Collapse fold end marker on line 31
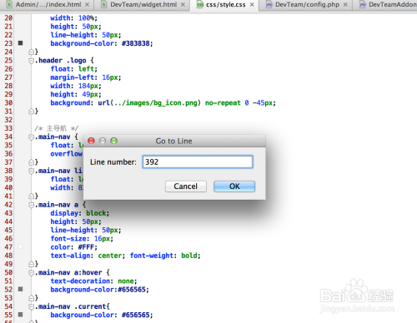417x323 pixels. pos(32,112)
